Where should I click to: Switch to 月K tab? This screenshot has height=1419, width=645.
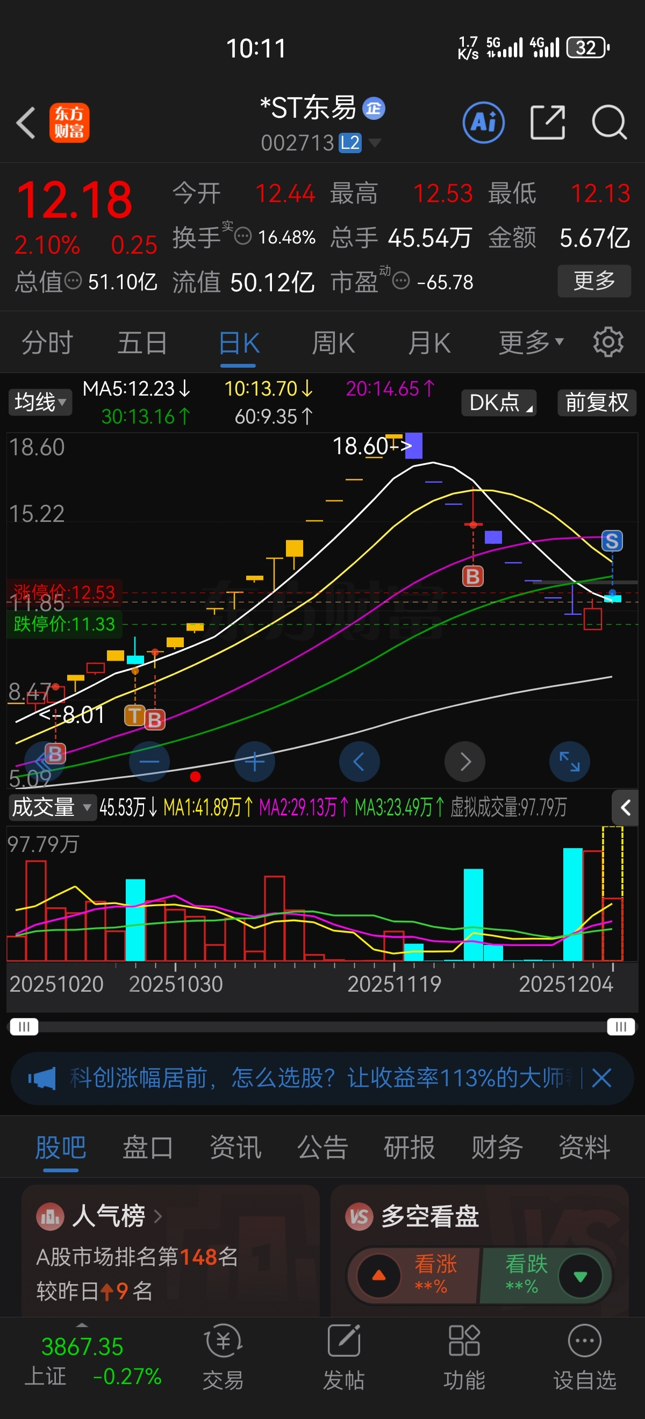pos(429,342)
